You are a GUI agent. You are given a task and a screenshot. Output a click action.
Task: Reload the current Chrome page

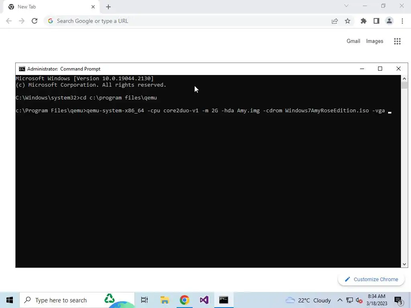(35, 21)
